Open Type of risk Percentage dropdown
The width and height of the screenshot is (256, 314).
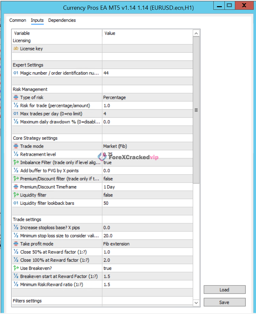click(x=147, y=98)
